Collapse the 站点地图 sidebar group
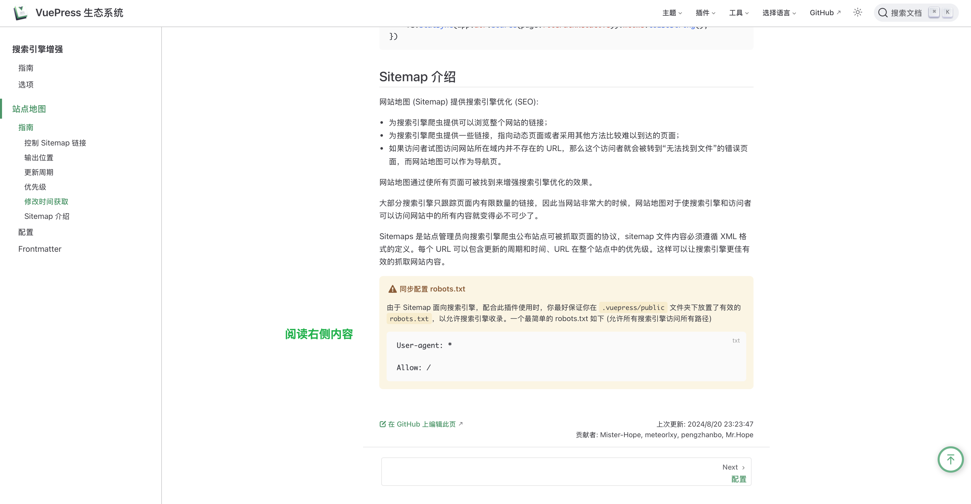Viewport: 971px width, 504px height. pyautogui.click(x=29, y=109)
